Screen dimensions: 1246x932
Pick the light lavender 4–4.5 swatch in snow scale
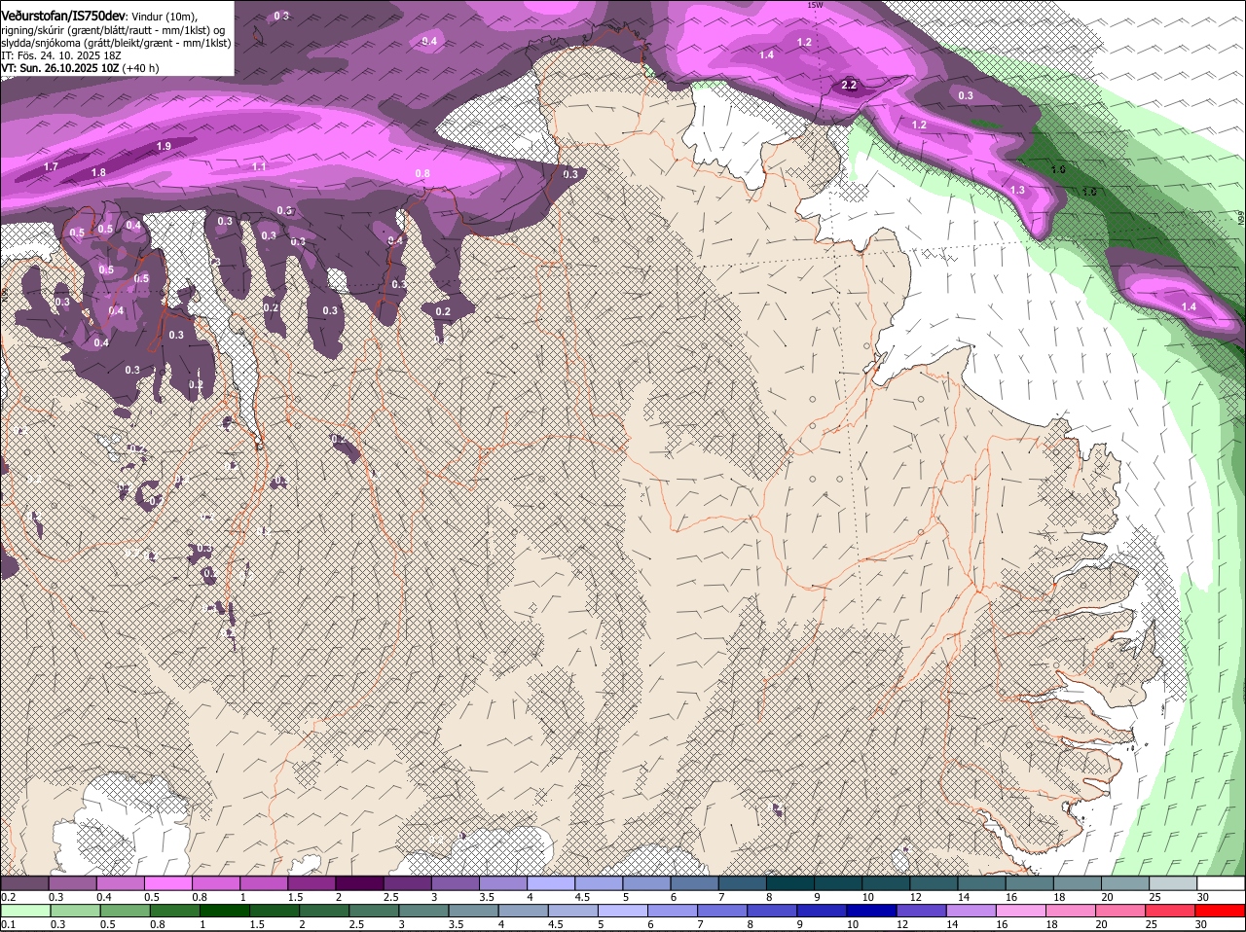point(553,883)
